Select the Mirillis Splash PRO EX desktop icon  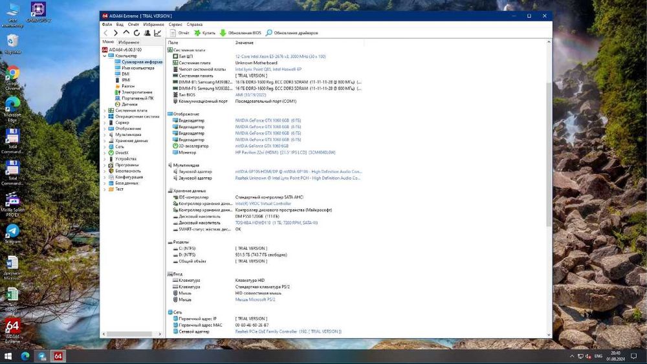13,204
